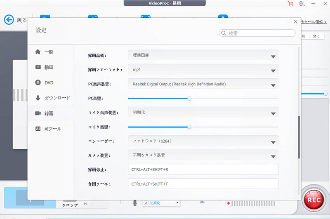Viewport: 330px width, 219px height.
Task: Open the マイク音声装置 dropdown in settings
Action: (x=203, y=112)
